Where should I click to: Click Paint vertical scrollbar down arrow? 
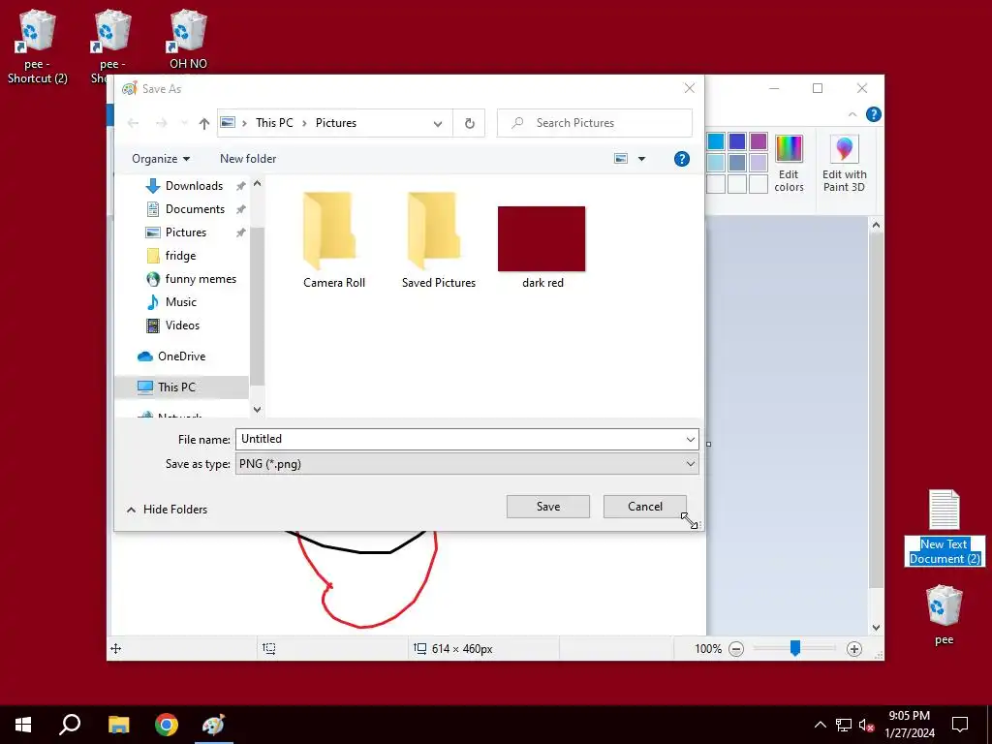876,628
